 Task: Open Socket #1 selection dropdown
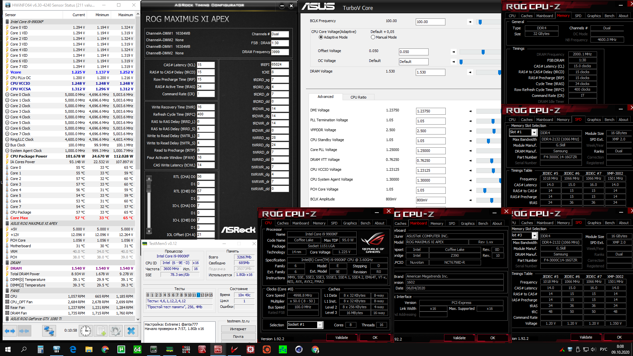coord(319,325)
